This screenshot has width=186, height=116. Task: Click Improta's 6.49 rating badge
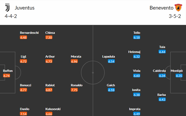click(x=137, y=114)
